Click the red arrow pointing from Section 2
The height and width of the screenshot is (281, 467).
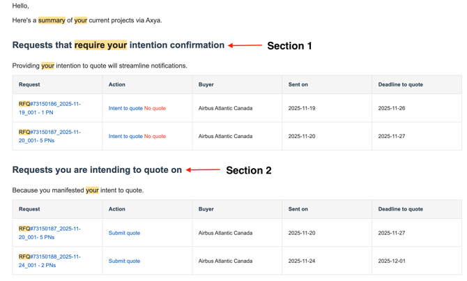(204, 170)
